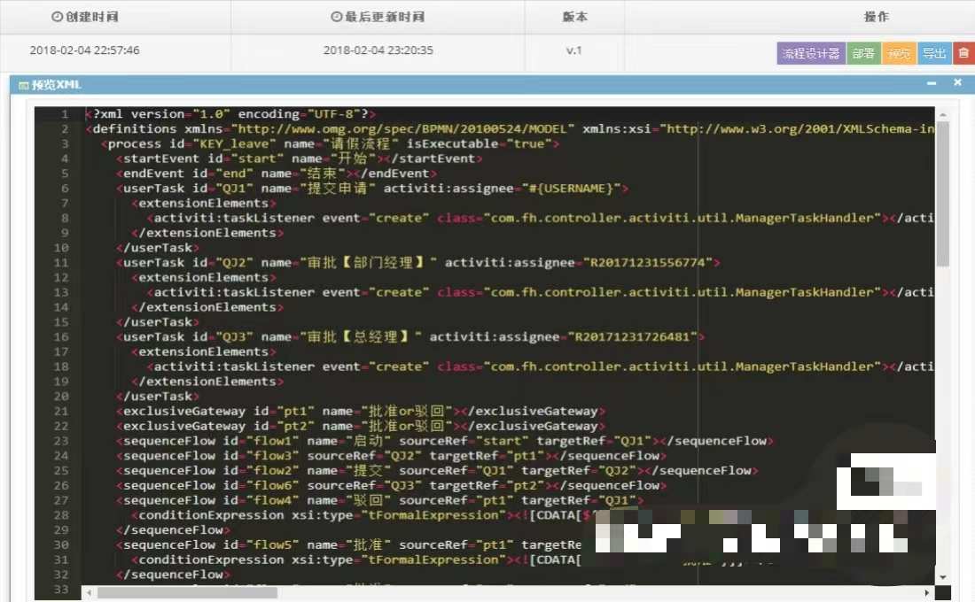Click line number 27 in the gutter
975x602 pixels.
(61, 501)
